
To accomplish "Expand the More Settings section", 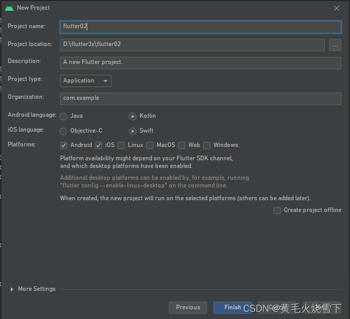I will point(12,289).
